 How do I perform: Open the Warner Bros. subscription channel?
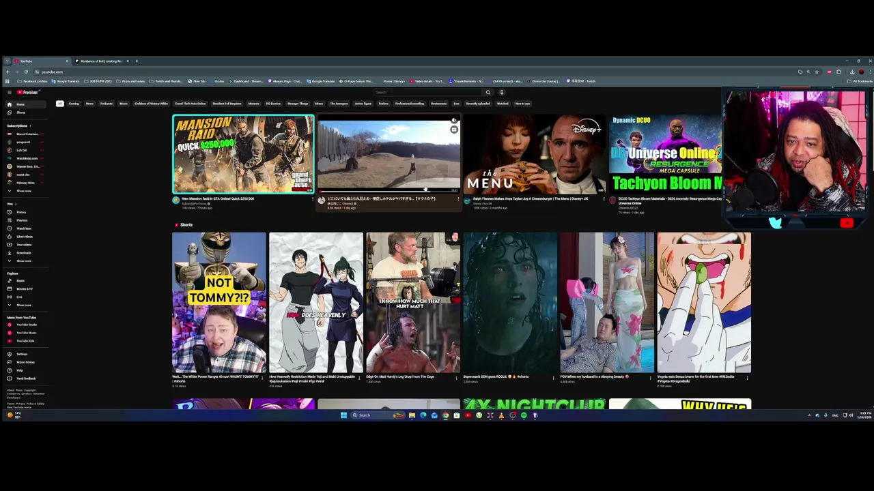[x=25, y=166]
